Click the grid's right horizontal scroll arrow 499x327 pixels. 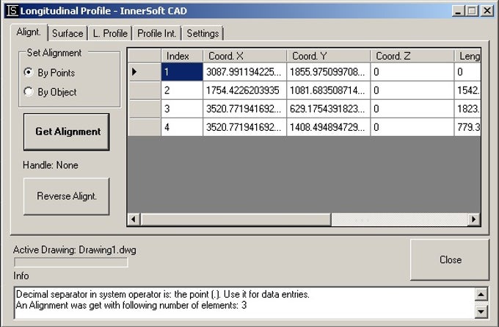tap(474, 219)
